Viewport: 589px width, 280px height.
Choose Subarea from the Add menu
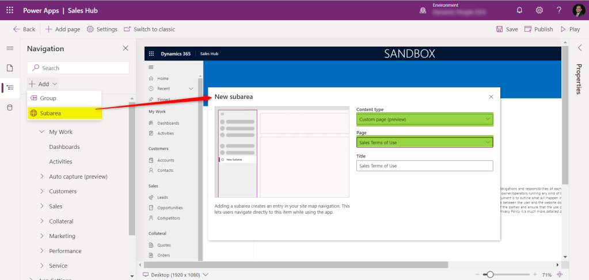tap(50, 113)
